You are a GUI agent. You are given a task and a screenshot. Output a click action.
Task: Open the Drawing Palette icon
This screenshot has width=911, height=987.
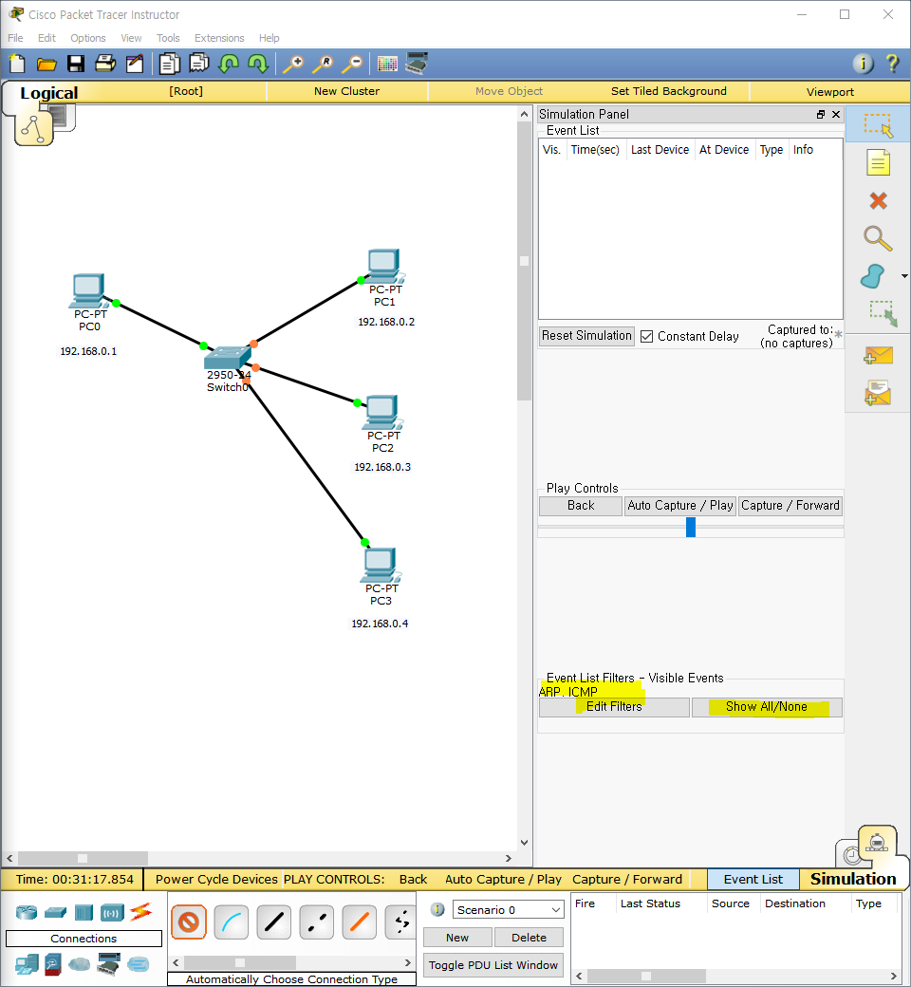(387, 64)
